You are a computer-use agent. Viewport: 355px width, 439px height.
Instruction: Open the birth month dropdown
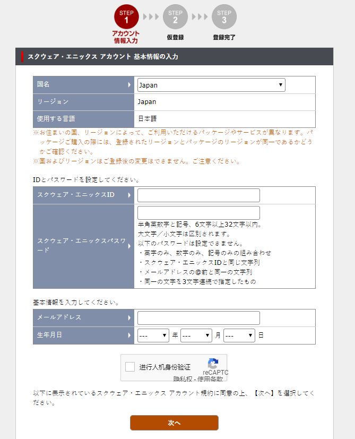pyautogui.click(x=196, y=335)
